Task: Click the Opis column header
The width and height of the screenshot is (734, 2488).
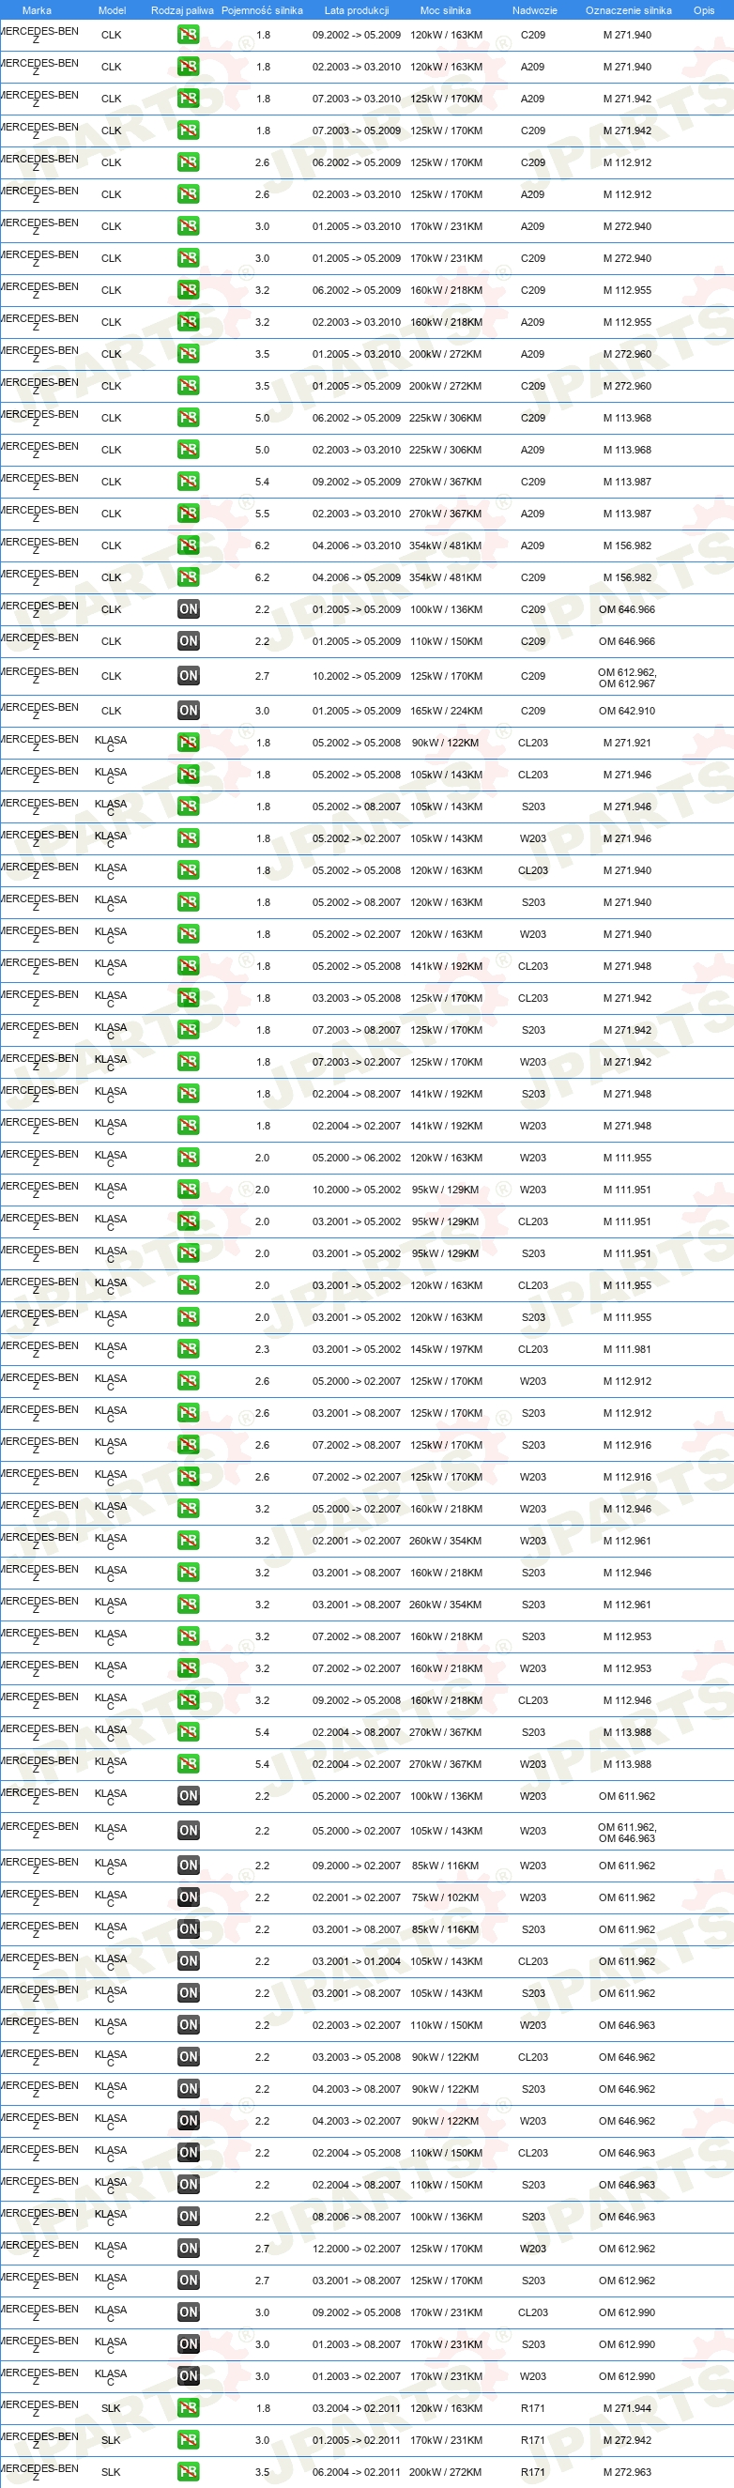Action: (704, 10)
